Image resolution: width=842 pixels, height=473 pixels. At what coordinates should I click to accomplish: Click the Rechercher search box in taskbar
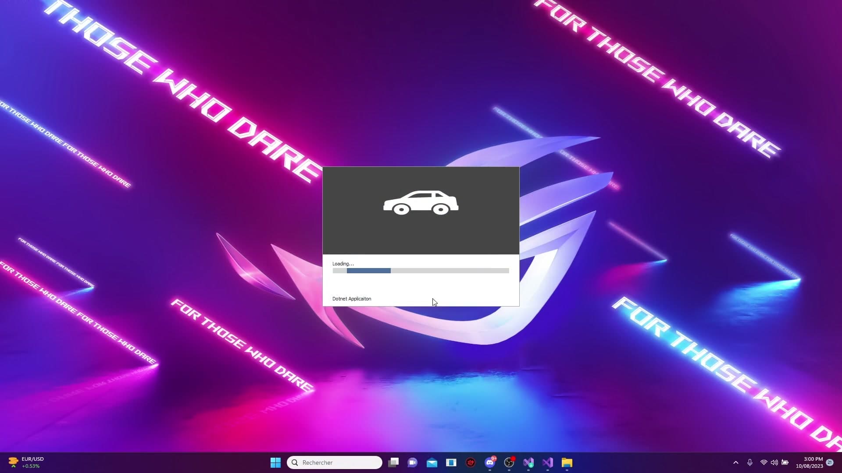click(335, 462)
